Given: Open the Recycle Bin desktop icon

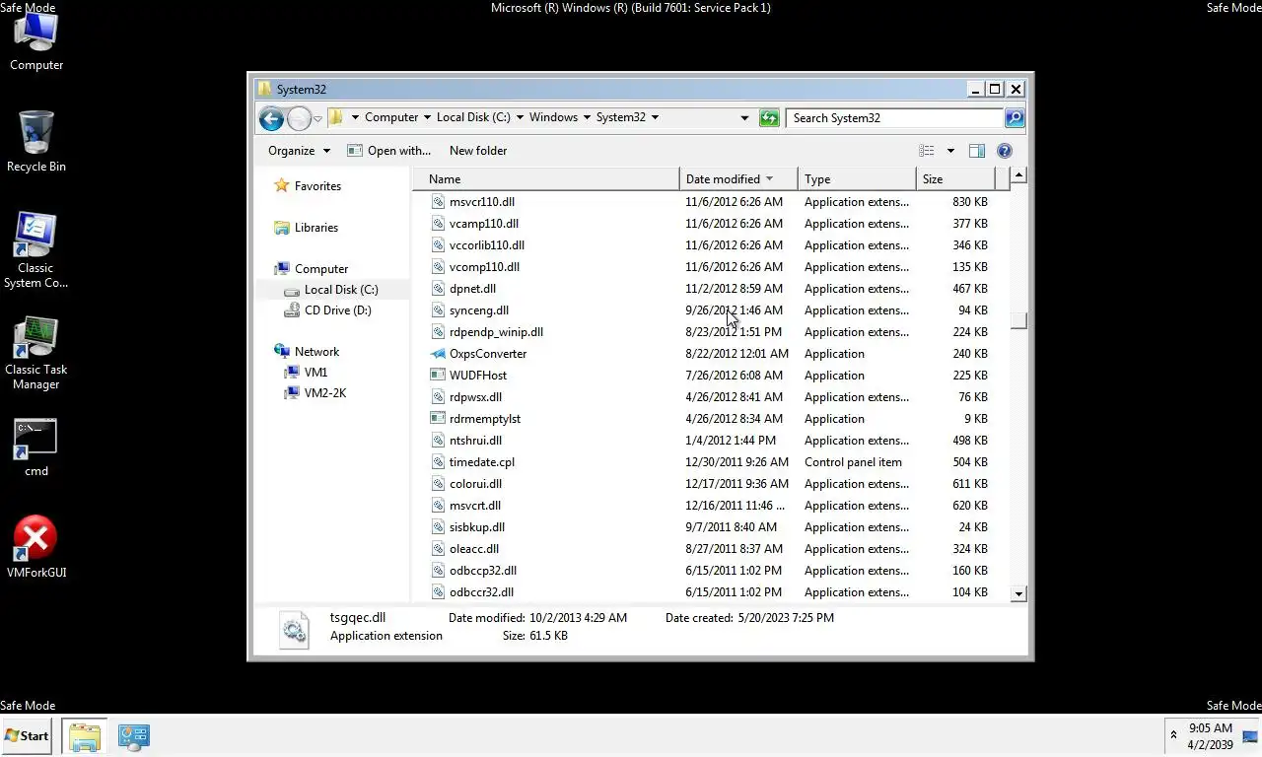Looking at the screenshot, I should 36,142.
